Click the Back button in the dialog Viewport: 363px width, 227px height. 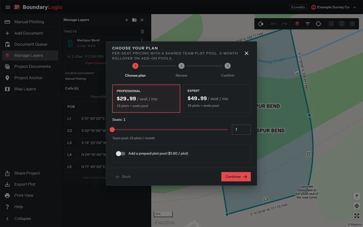123,177
